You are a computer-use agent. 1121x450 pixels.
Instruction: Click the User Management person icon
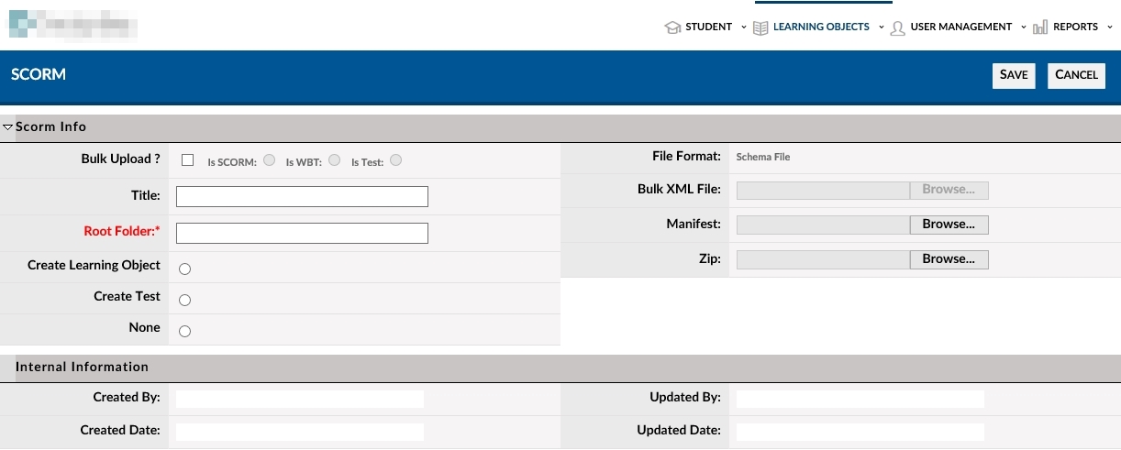tap(898, 27)
